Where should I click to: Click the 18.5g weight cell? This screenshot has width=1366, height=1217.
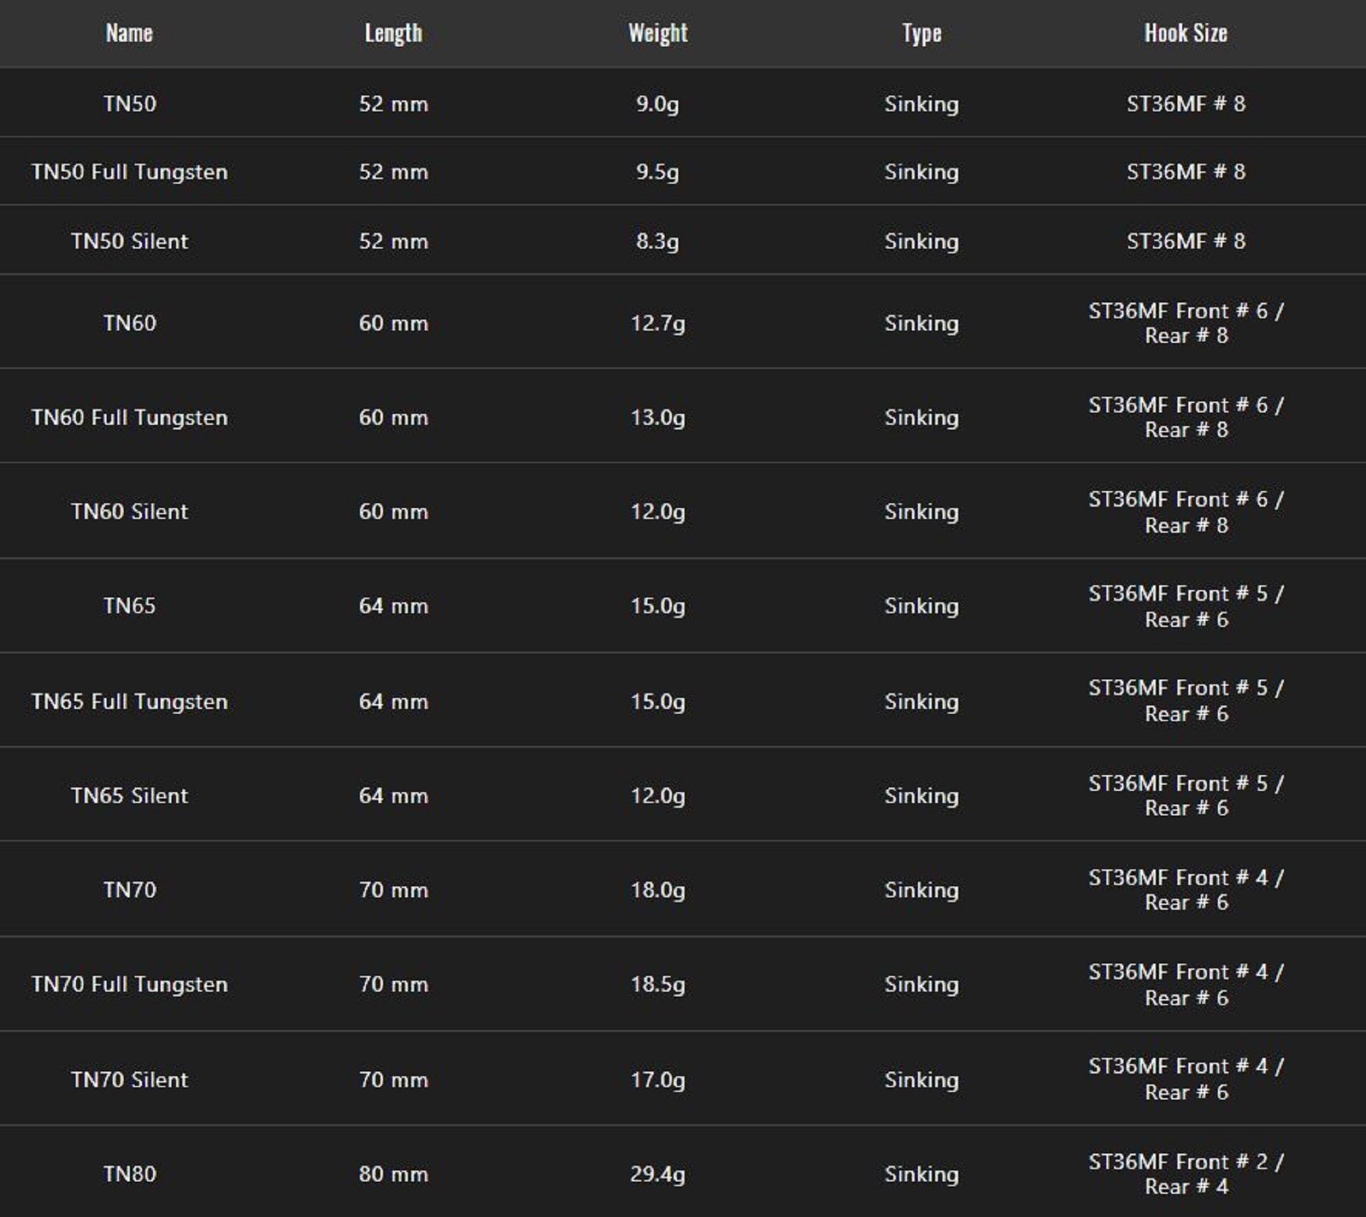[x=658, y=984]
